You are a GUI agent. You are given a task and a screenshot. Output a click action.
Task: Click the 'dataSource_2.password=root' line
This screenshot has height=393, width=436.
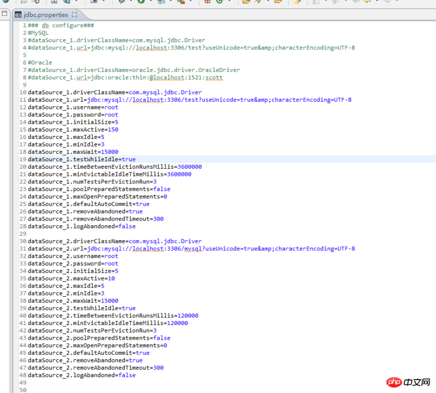pos(73,264)
